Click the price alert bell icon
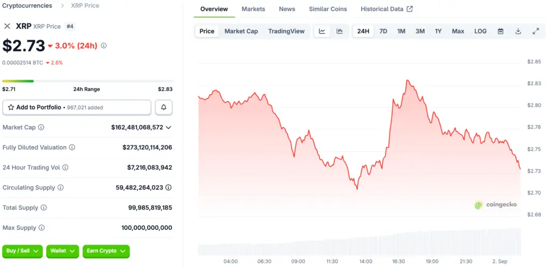546x267 pixels. [164, 107]
